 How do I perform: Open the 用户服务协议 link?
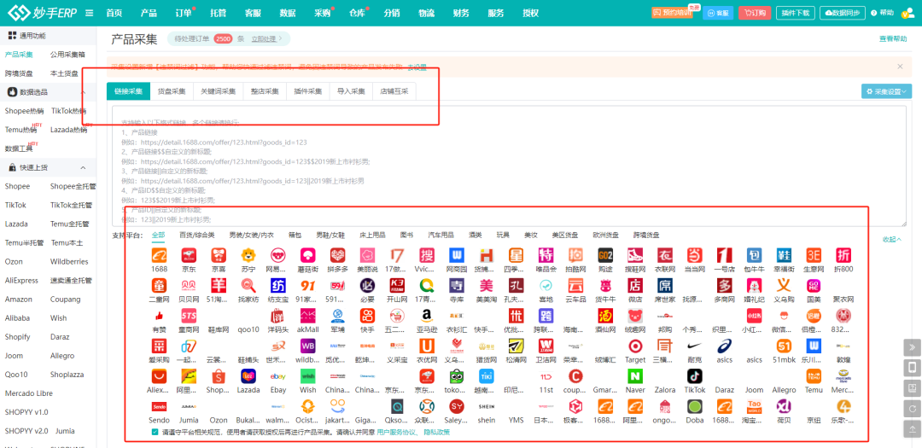(398, 432)
